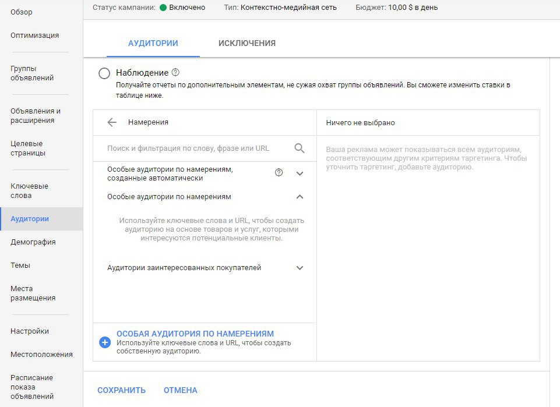Select the Наблюдение radio button
Screen dimensions: 560x407
click(x=104, y=73)
